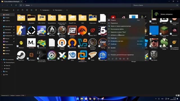Select the Ubisoft Connect shortcut
180x101 pixels.
[x=52, y=55]
